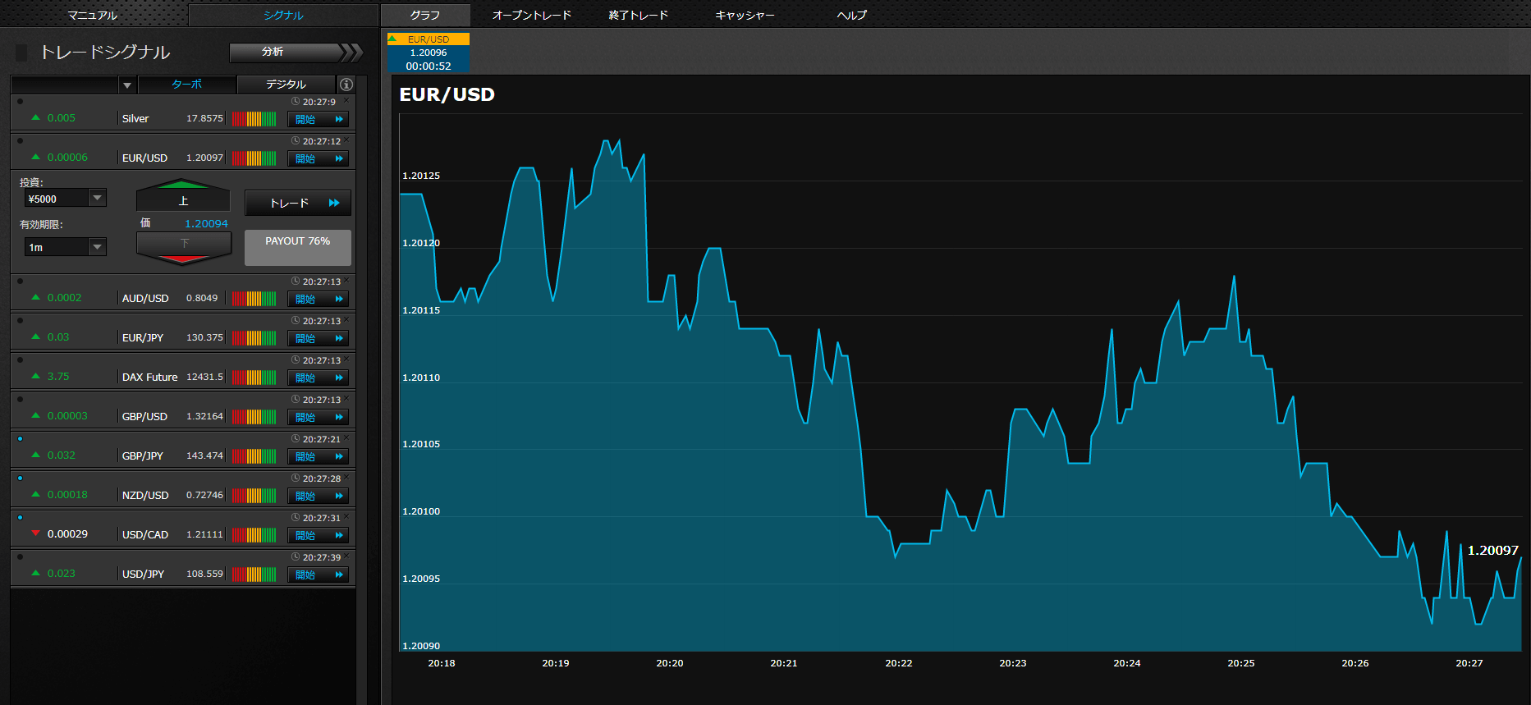Close the GBP/USD signal row

(346, 398)
